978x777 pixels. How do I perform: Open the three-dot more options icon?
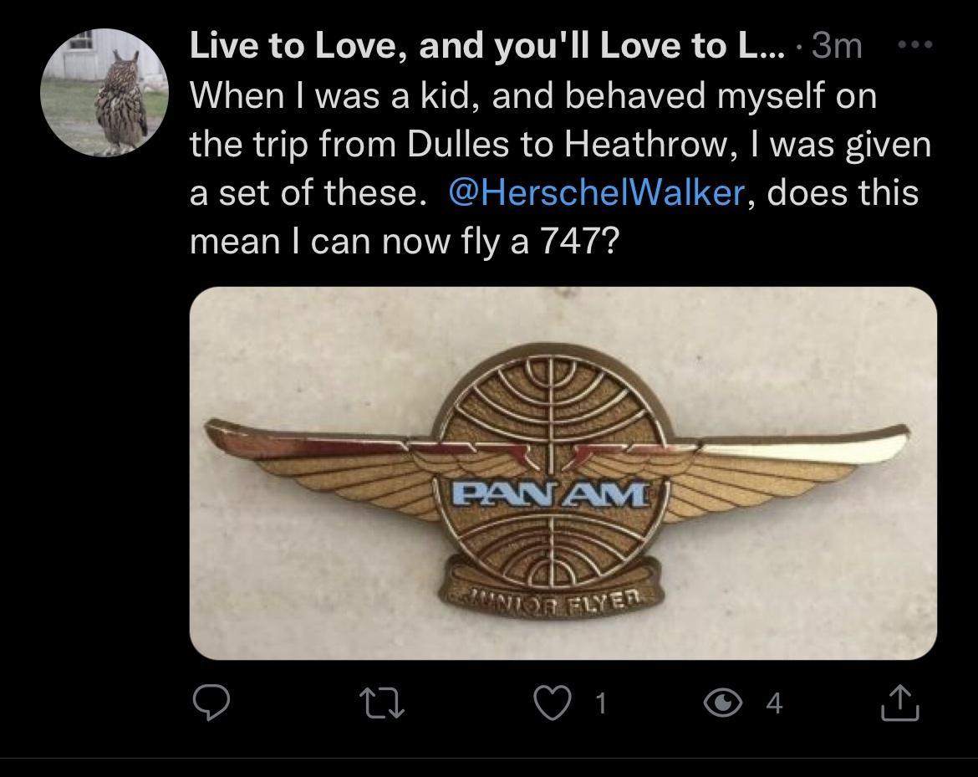pos(916,43)
